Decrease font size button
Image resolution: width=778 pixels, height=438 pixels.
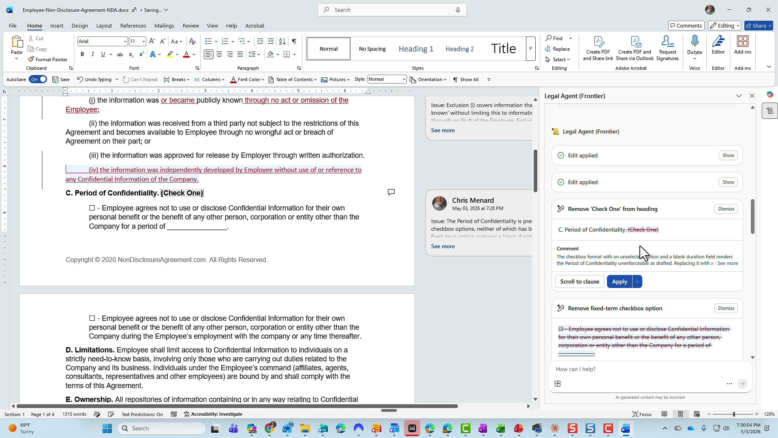[x=162, y=41]
